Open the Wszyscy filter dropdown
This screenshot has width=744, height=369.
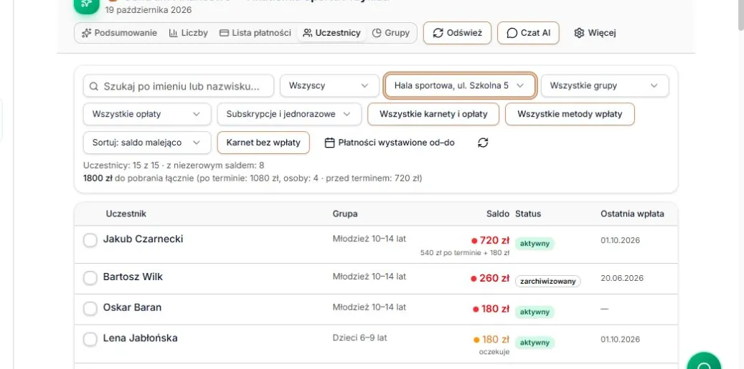(x=329, y=86)
